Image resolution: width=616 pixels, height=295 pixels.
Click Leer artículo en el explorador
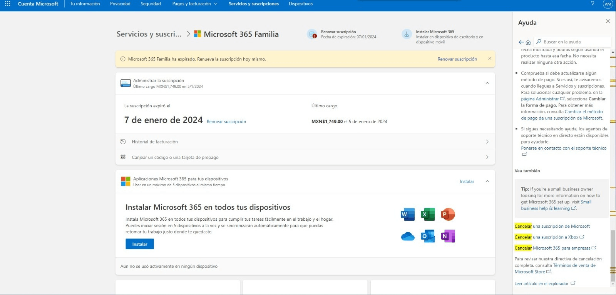541,283
